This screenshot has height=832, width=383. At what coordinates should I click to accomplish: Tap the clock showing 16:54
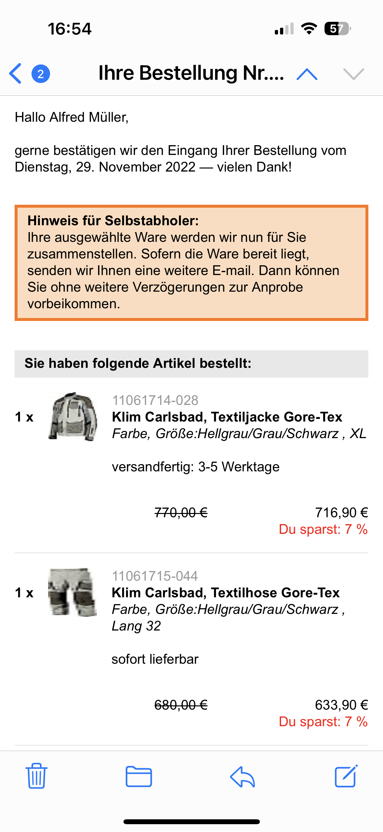(70, 29)
